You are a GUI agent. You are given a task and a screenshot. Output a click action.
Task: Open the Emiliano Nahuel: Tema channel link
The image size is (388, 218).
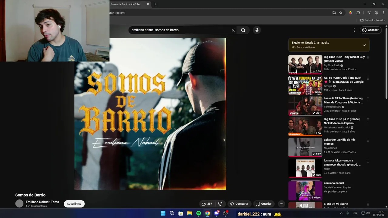point(42,202)
